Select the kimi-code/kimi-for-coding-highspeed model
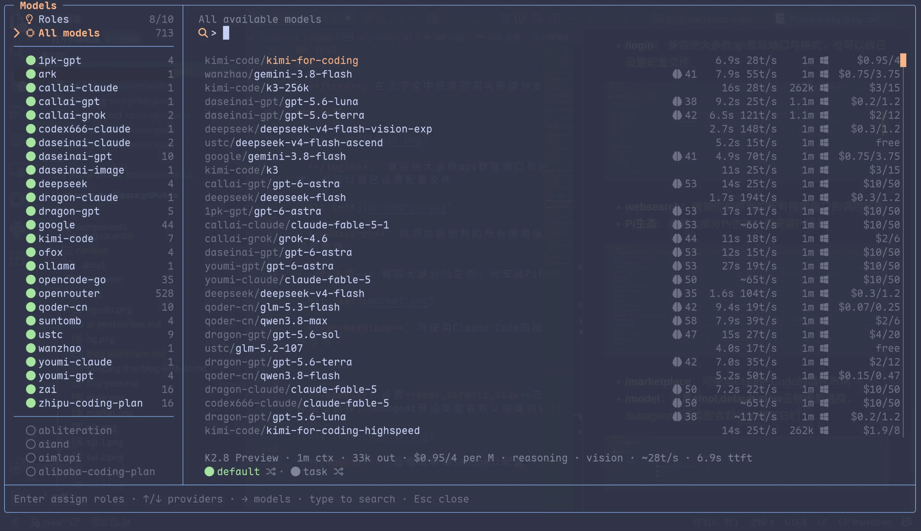 [552, 430]
